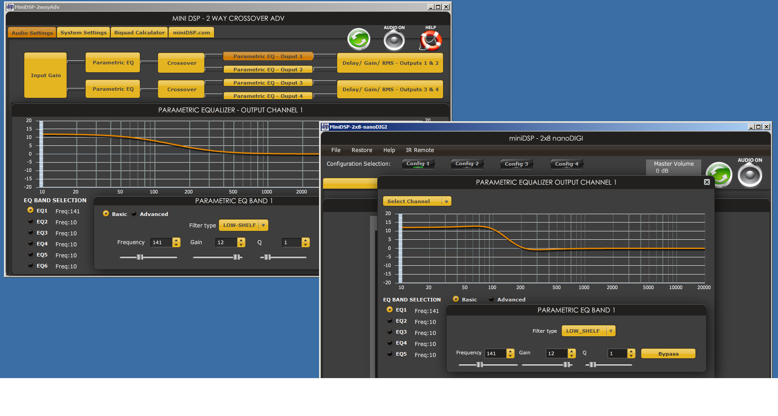Step the Gain value in 2-way window
Image resolution: width=778 pixels, height=416 pixels.
click(x=241, y=242)
